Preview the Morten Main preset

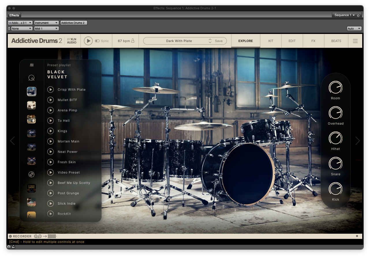tap(51, 141)
